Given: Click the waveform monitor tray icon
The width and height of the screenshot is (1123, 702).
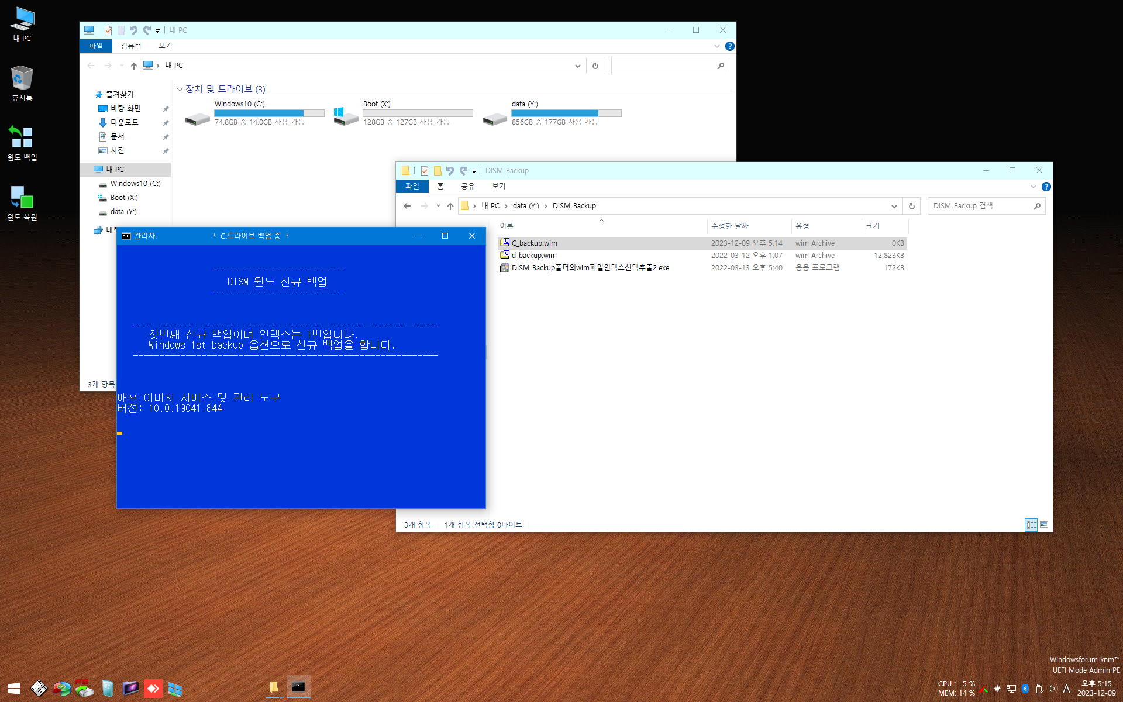Looking at the screenshot, I should [x=997, y=689].
